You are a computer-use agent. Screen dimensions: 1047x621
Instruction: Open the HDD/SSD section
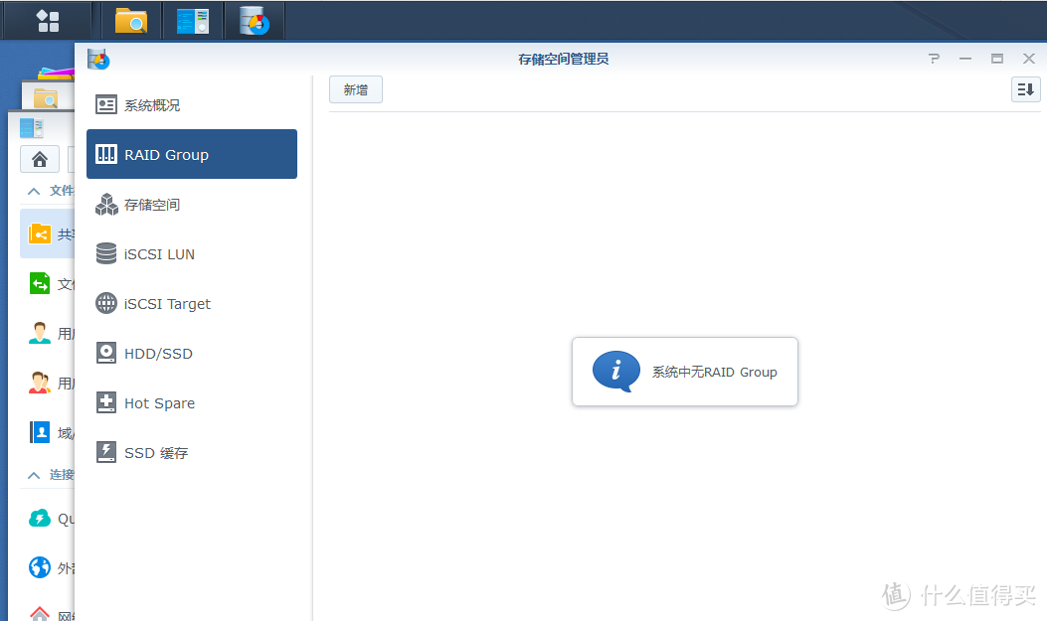192,354
